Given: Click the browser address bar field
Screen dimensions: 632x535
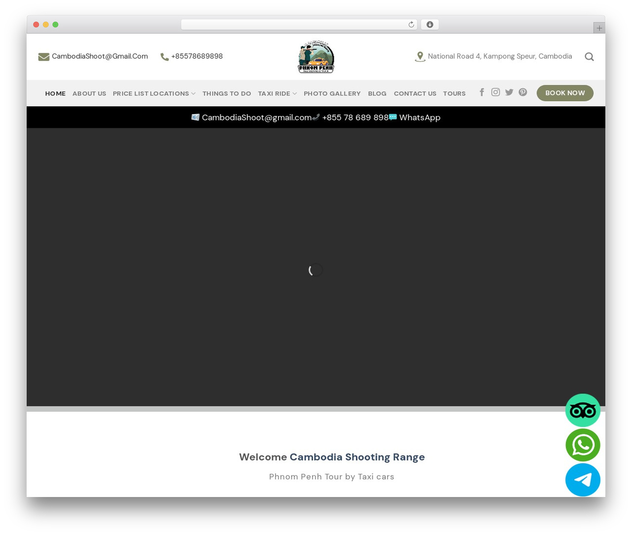Looking at the screenshot, I should [299, 25].
